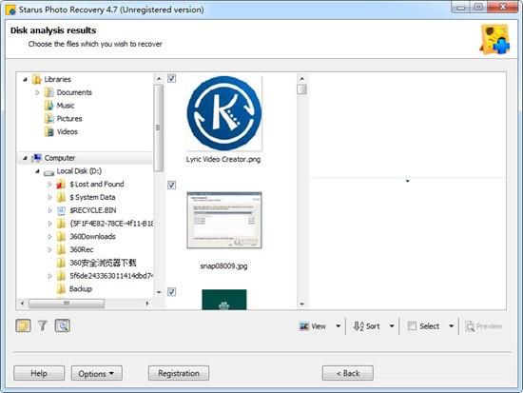Click the Sort A-Z icon

(x=358, y=326)
